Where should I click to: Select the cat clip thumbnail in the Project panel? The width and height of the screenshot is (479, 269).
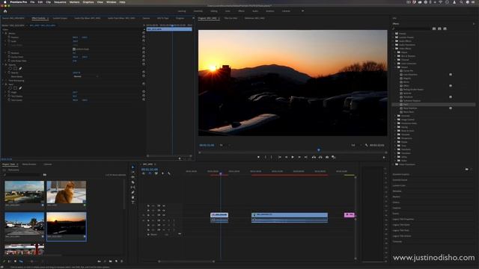click(67, 192)
